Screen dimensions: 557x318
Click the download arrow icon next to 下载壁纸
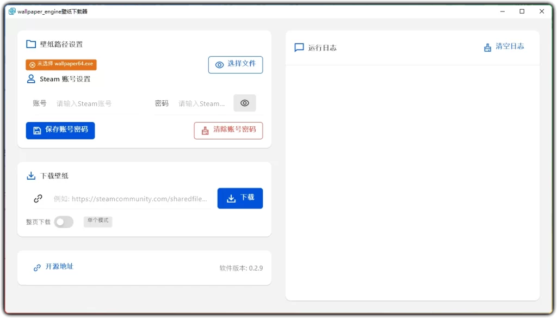tap(31, 175)
